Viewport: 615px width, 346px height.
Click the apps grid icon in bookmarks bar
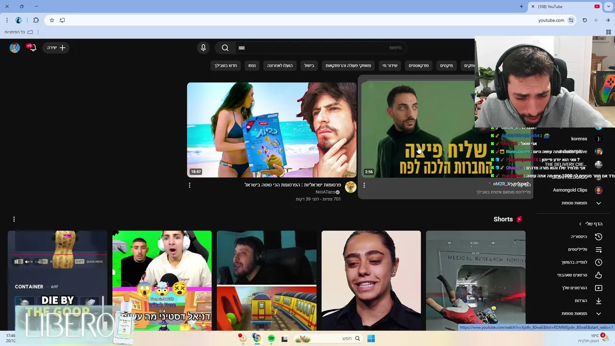(608, 32)
